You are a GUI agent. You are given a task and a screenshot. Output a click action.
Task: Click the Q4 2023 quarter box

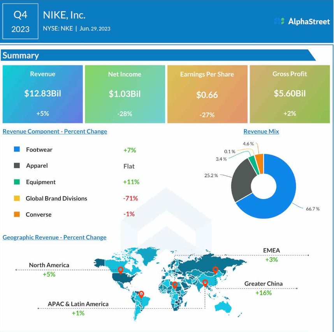(x=21, y=21)
